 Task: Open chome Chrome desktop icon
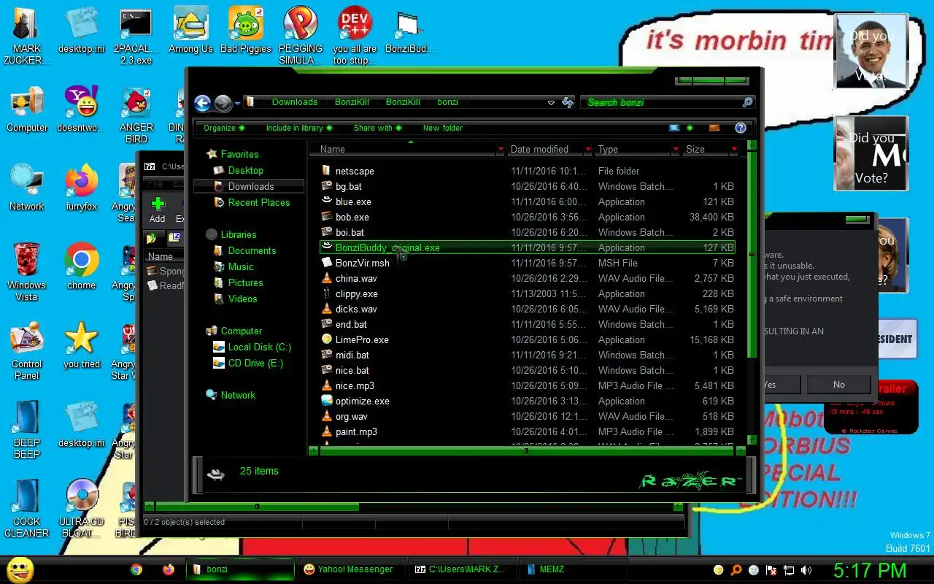(x=81, y=266)
